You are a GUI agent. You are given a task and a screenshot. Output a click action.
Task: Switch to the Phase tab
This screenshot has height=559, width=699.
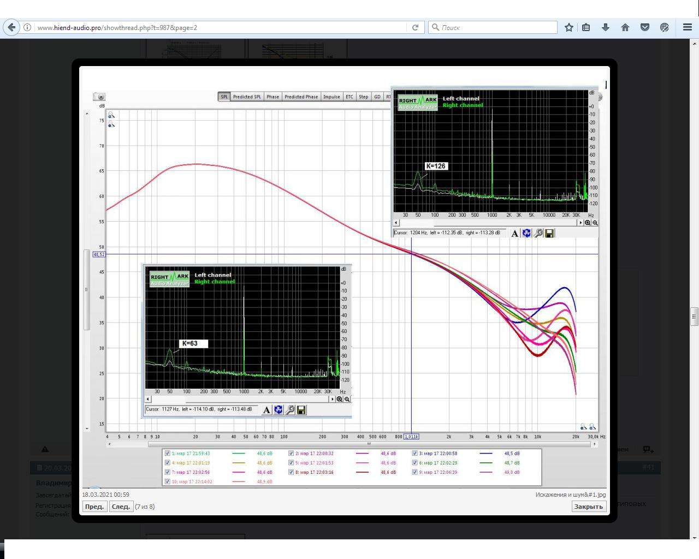(273, 97)
